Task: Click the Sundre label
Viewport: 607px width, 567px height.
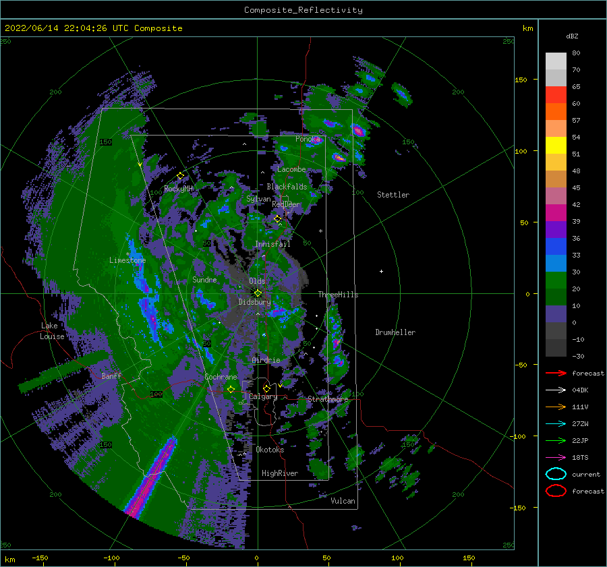Action: pyautogui.click(x=204, y=279)
